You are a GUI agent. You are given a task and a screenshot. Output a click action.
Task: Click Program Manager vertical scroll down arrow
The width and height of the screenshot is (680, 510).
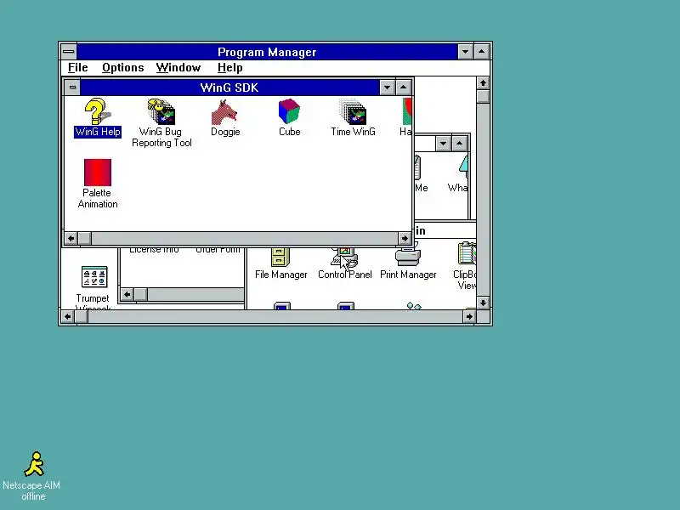tap(483, 303)
